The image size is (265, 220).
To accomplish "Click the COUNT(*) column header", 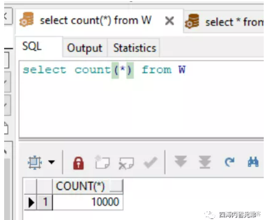I will click(88, 186).
